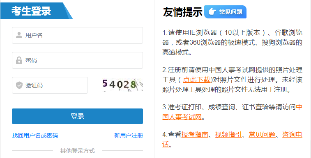The height and width of the screenshot is (158, 311).
Task: Open 找回用户名或密码 link
Action: click(35, 135)
